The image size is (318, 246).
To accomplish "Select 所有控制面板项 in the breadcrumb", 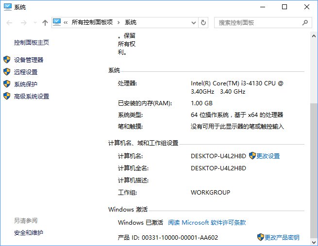I will tap(92, 22).
